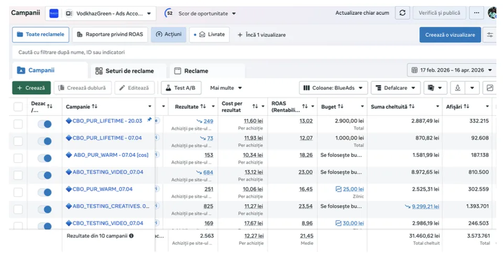
Task: Toggle off CBO_PUR_LIFETIME - 07.04 campaign
Action: (45, 141)
